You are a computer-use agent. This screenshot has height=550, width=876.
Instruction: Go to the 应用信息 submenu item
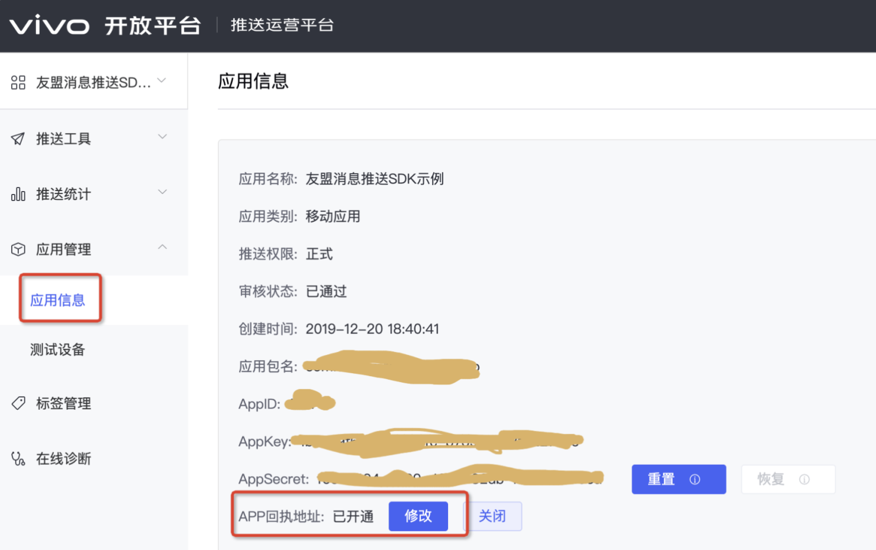pyautogui.click(x=58, y=300)
